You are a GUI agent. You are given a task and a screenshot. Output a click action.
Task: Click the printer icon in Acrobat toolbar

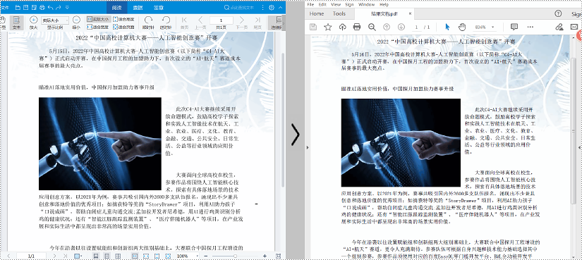357,27
